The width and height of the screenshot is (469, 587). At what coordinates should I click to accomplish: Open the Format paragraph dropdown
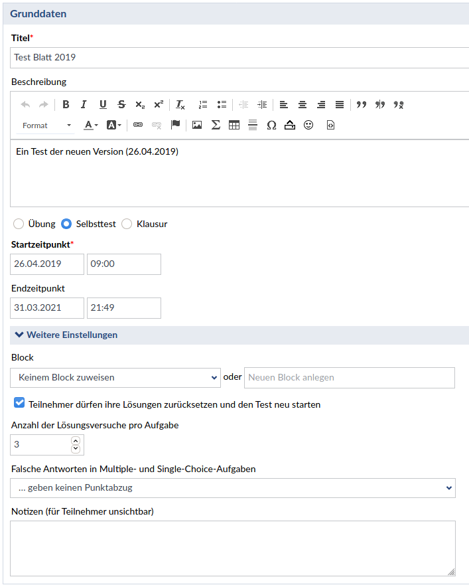click(46, 126)
